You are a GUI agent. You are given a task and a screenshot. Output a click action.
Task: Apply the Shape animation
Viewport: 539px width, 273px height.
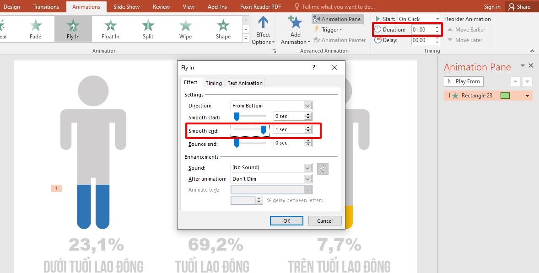point(222,27)
